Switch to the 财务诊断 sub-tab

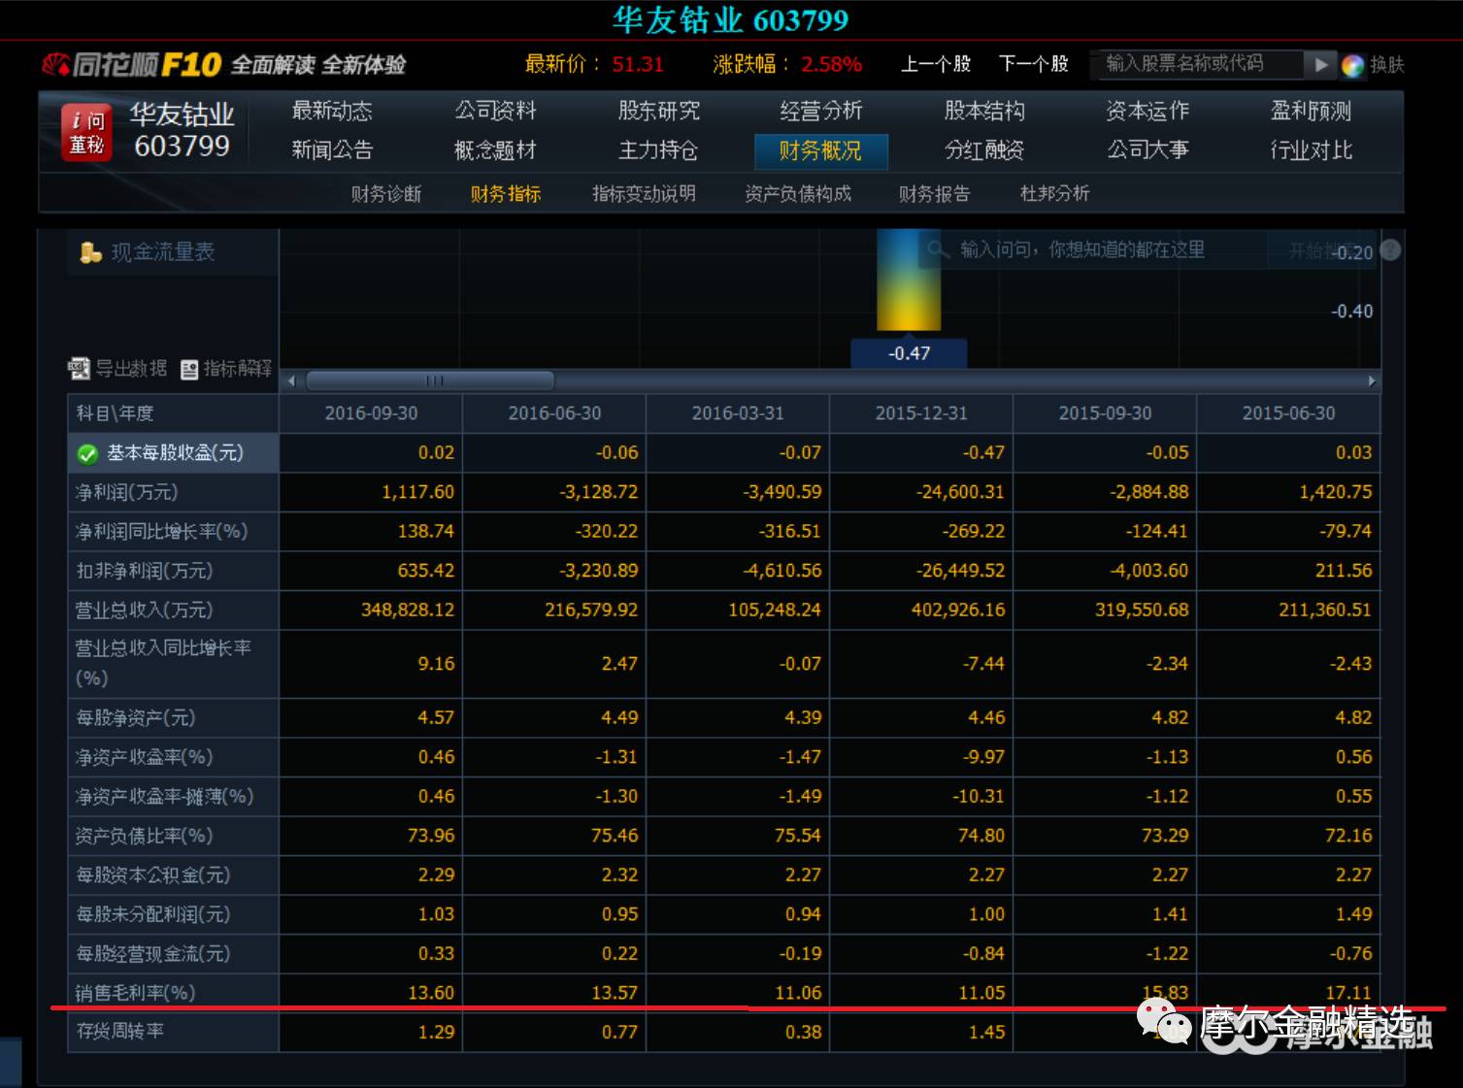(386, 194)
